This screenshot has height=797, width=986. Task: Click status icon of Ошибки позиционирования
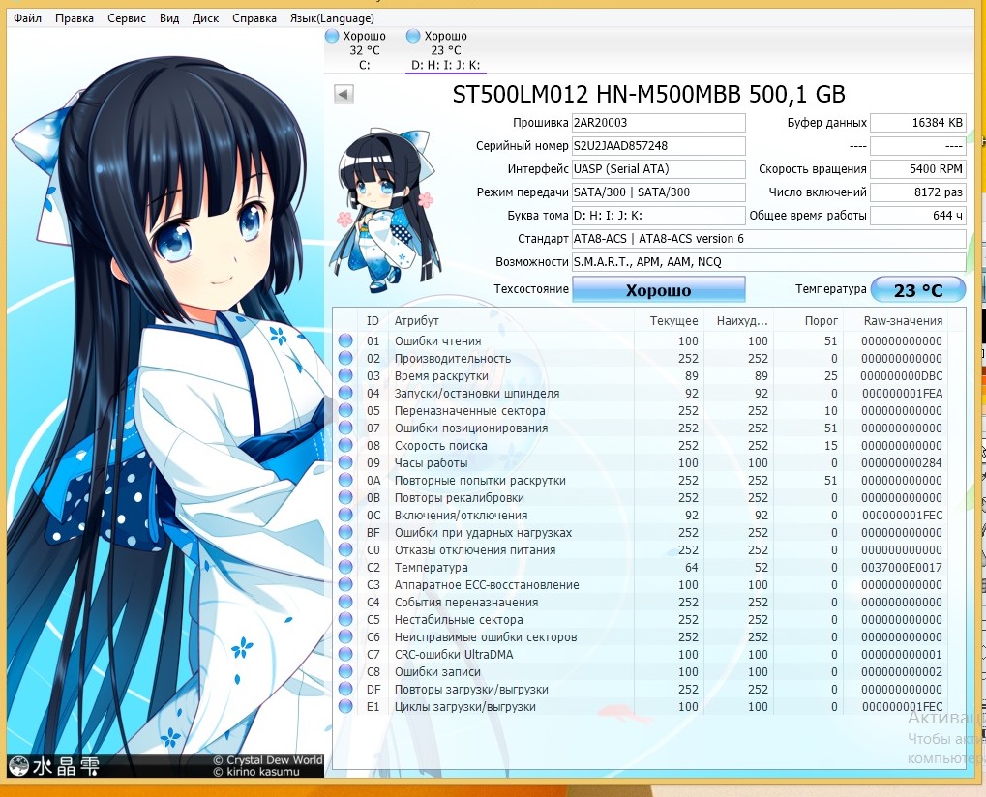345,428
